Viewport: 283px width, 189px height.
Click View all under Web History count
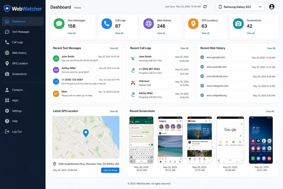click(x=161, y=33)
